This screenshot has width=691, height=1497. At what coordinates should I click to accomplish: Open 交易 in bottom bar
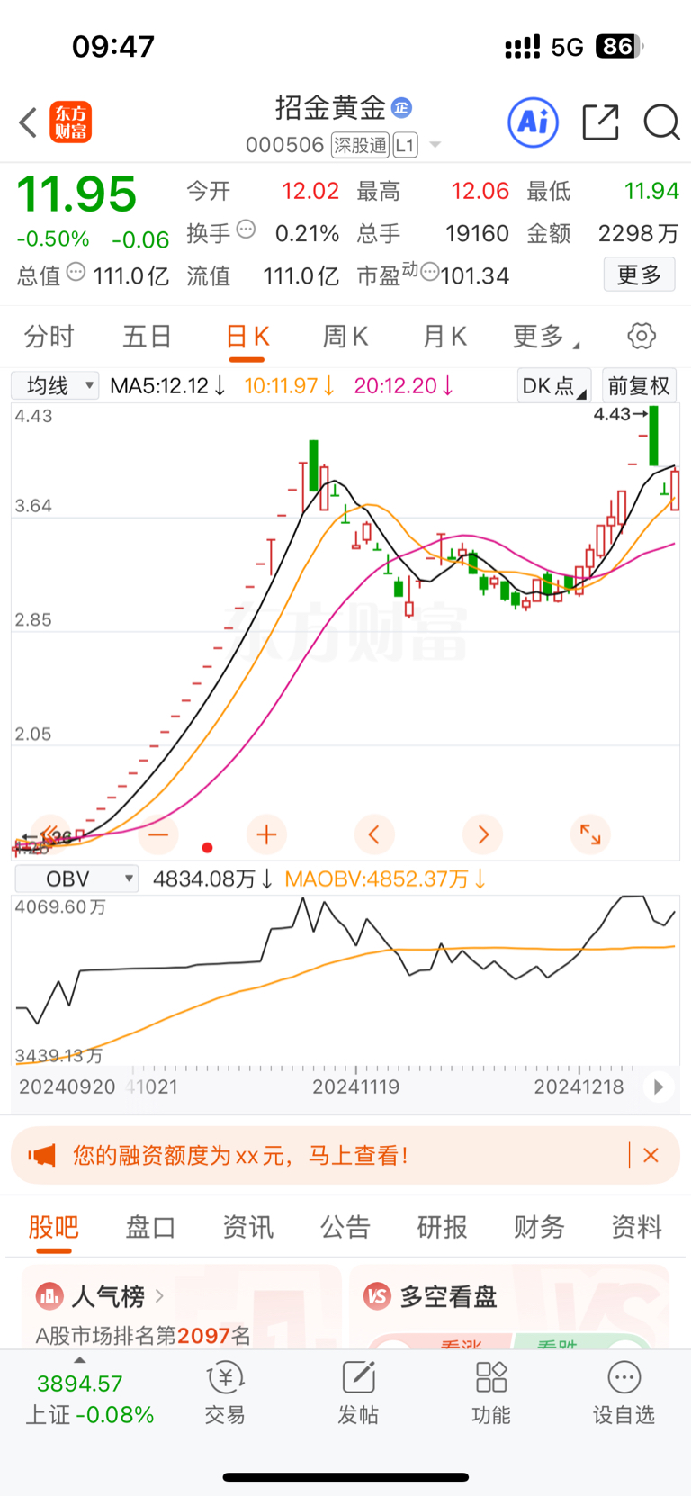pos(225,1393)
